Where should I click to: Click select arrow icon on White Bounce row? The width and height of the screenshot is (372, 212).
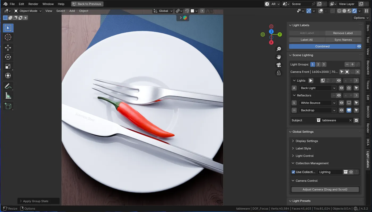356,103
